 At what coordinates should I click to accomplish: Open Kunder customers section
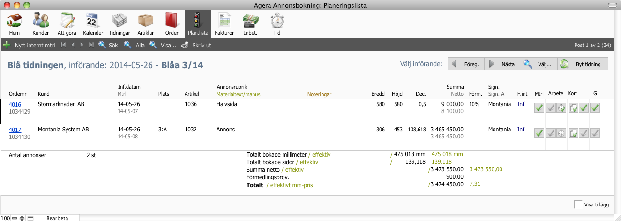click(41, 24)
